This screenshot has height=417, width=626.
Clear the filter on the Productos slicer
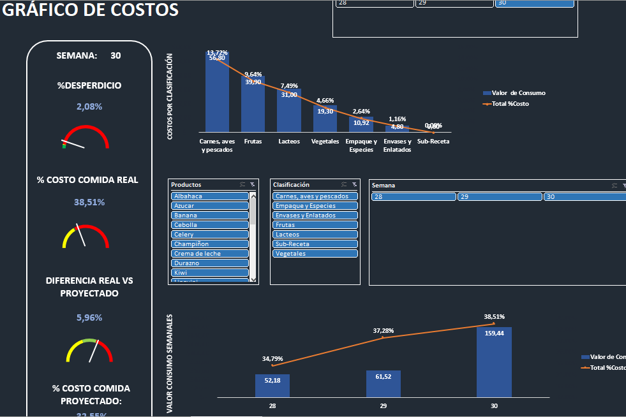[253, 185]
